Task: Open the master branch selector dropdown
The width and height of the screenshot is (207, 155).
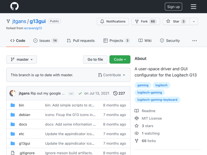Action: point(22,59)
